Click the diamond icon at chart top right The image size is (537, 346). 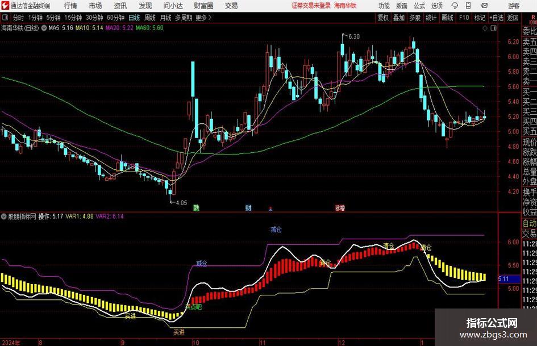pos(485,28)
